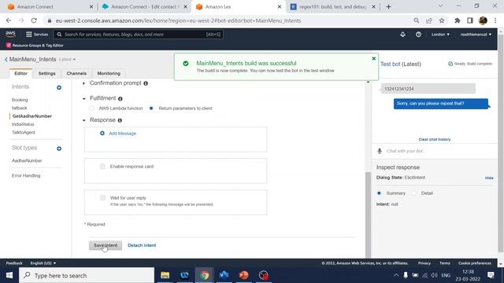Open browser side panel icon

click(x=470, y=20)
